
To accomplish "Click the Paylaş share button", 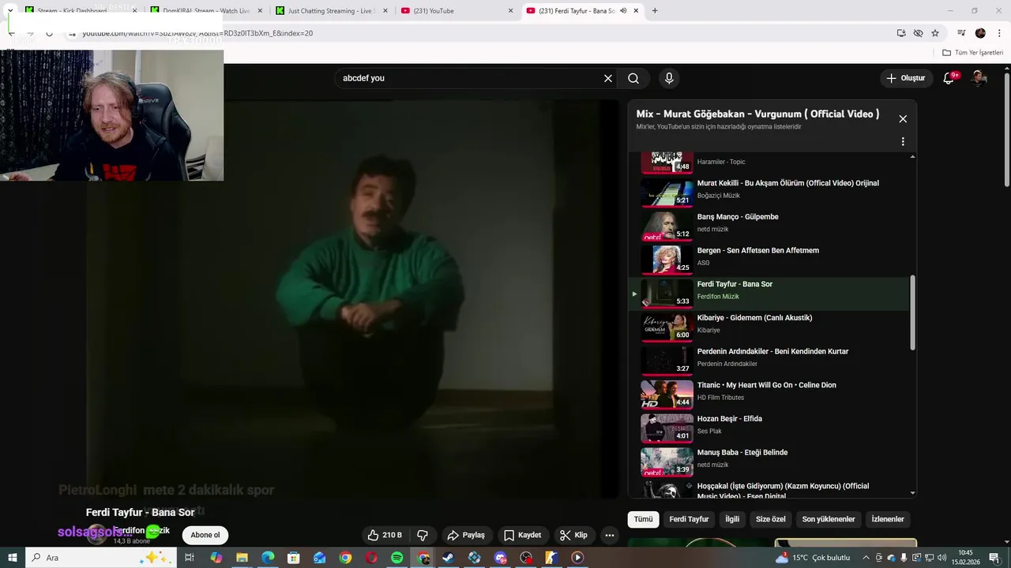I will [466, 535].
